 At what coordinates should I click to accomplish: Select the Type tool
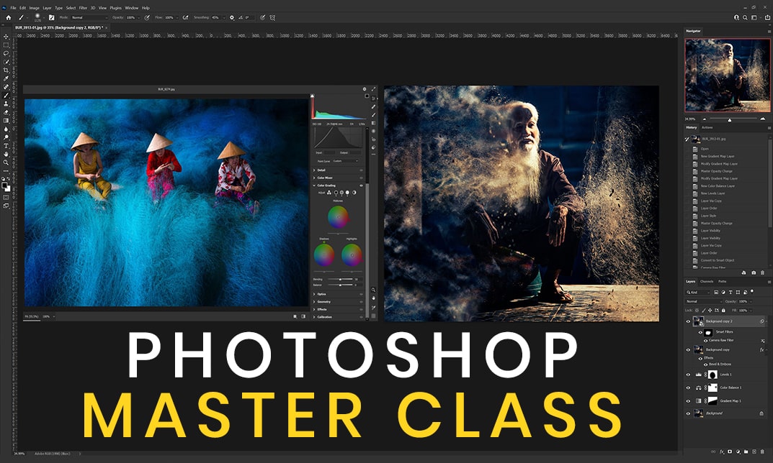[6, 146]
